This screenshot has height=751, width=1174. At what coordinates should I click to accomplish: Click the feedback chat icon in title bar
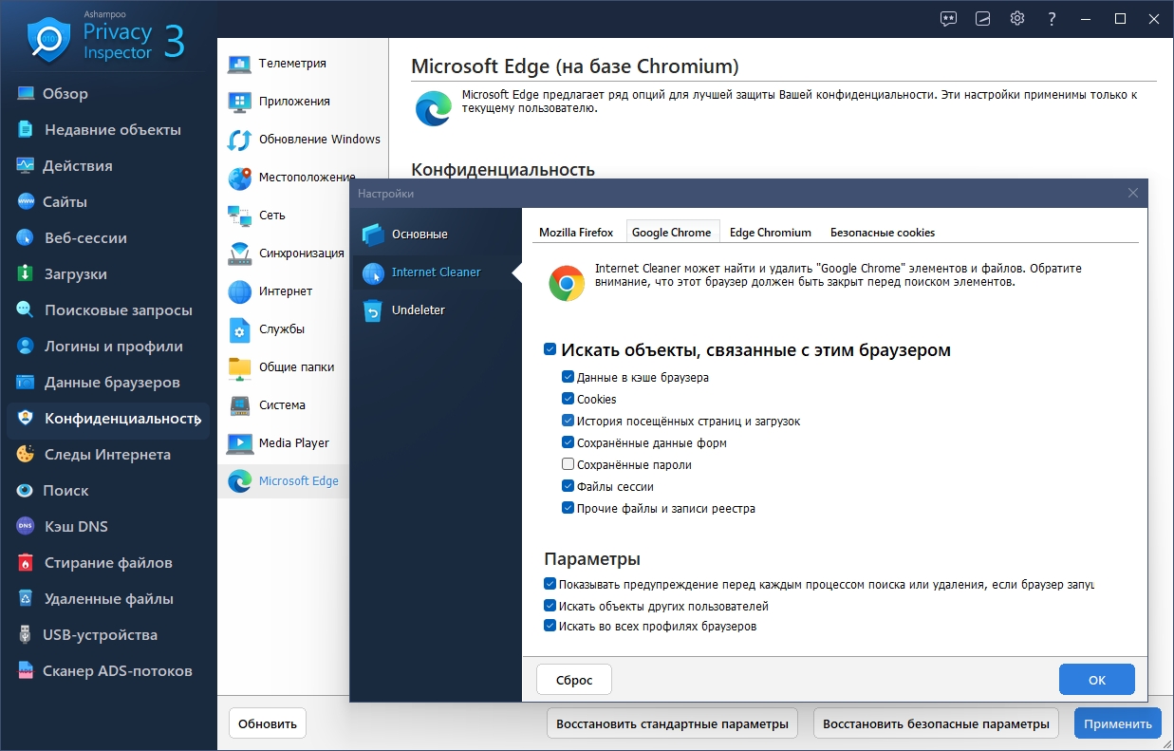tap(948, 18)
